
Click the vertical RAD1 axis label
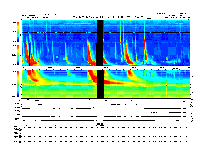[20, 57]
